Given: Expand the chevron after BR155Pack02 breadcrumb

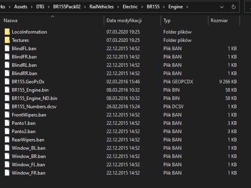Looking at the screenshot, I should pyautogui.click(x=85, y=7).
